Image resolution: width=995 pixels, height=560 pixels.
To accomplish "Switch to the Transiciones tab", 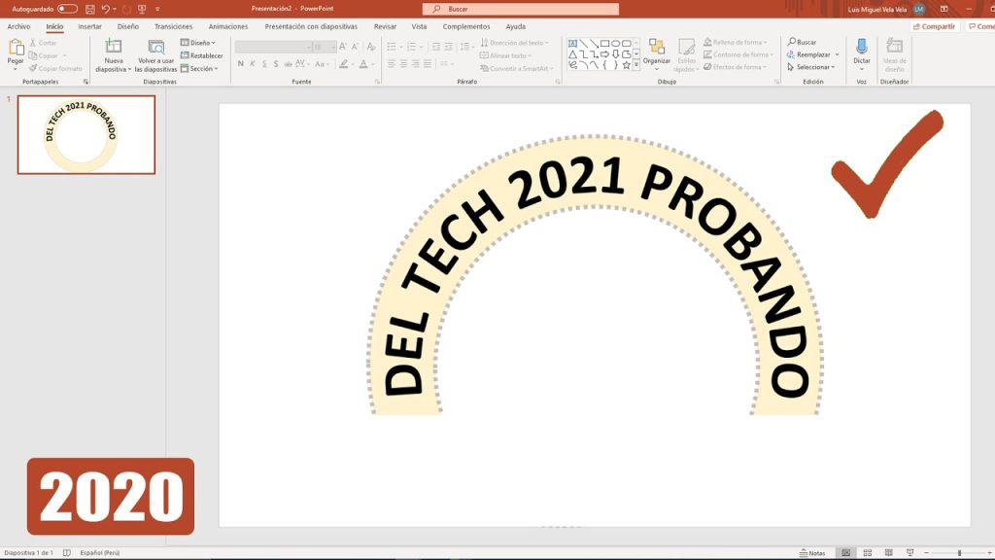I will click(173, 26).
